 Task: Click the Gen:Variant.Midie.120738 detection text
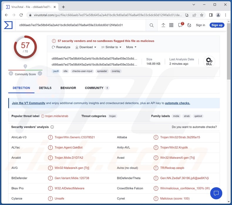tap(72, 178)
